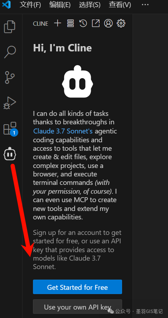
Task: Choose Use your own API key
Action: pos(78,307)
